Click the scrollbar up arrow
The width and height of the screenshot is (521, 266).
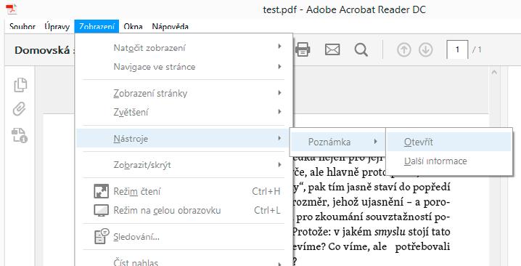494,72
